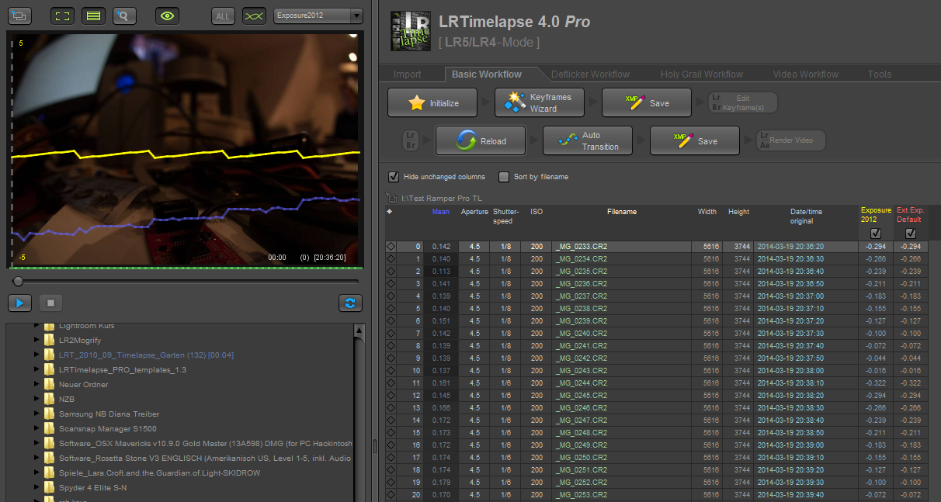The height and width of the screenshot is (502, 941).
Task: Click the NZB folder icon
Action: [50, 399]
